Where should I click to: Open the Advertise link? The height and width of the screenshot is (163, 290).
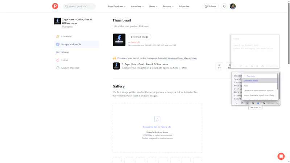(184, 6)
